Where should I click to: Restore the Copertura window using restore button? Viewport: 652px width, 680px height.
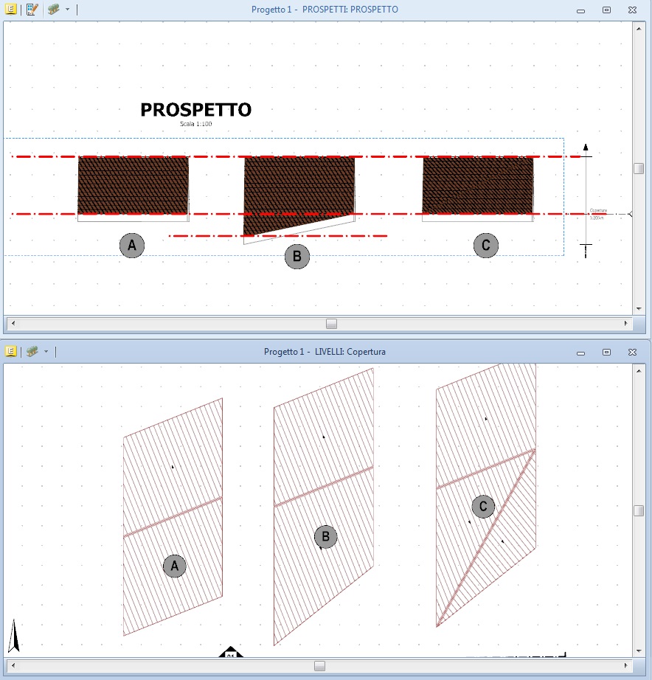tap(606, 352)
